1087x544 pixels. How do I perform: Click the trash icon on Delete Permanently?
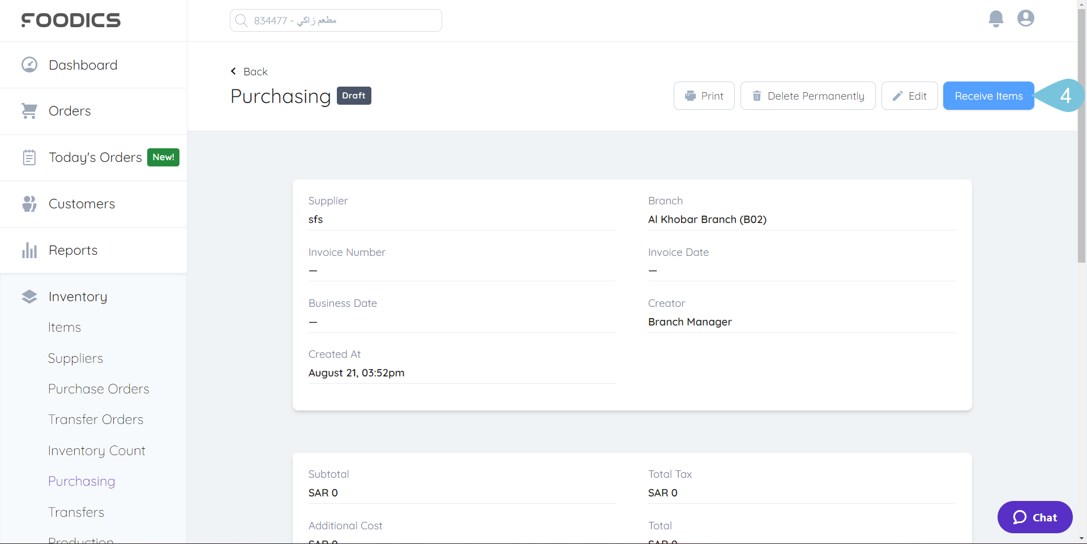coord(758,96)
